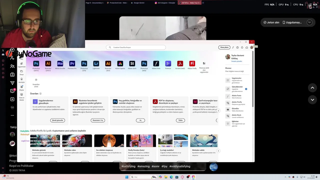
Task: Open the Adobe Stock shortcut icon
Action: coord(132,63)
